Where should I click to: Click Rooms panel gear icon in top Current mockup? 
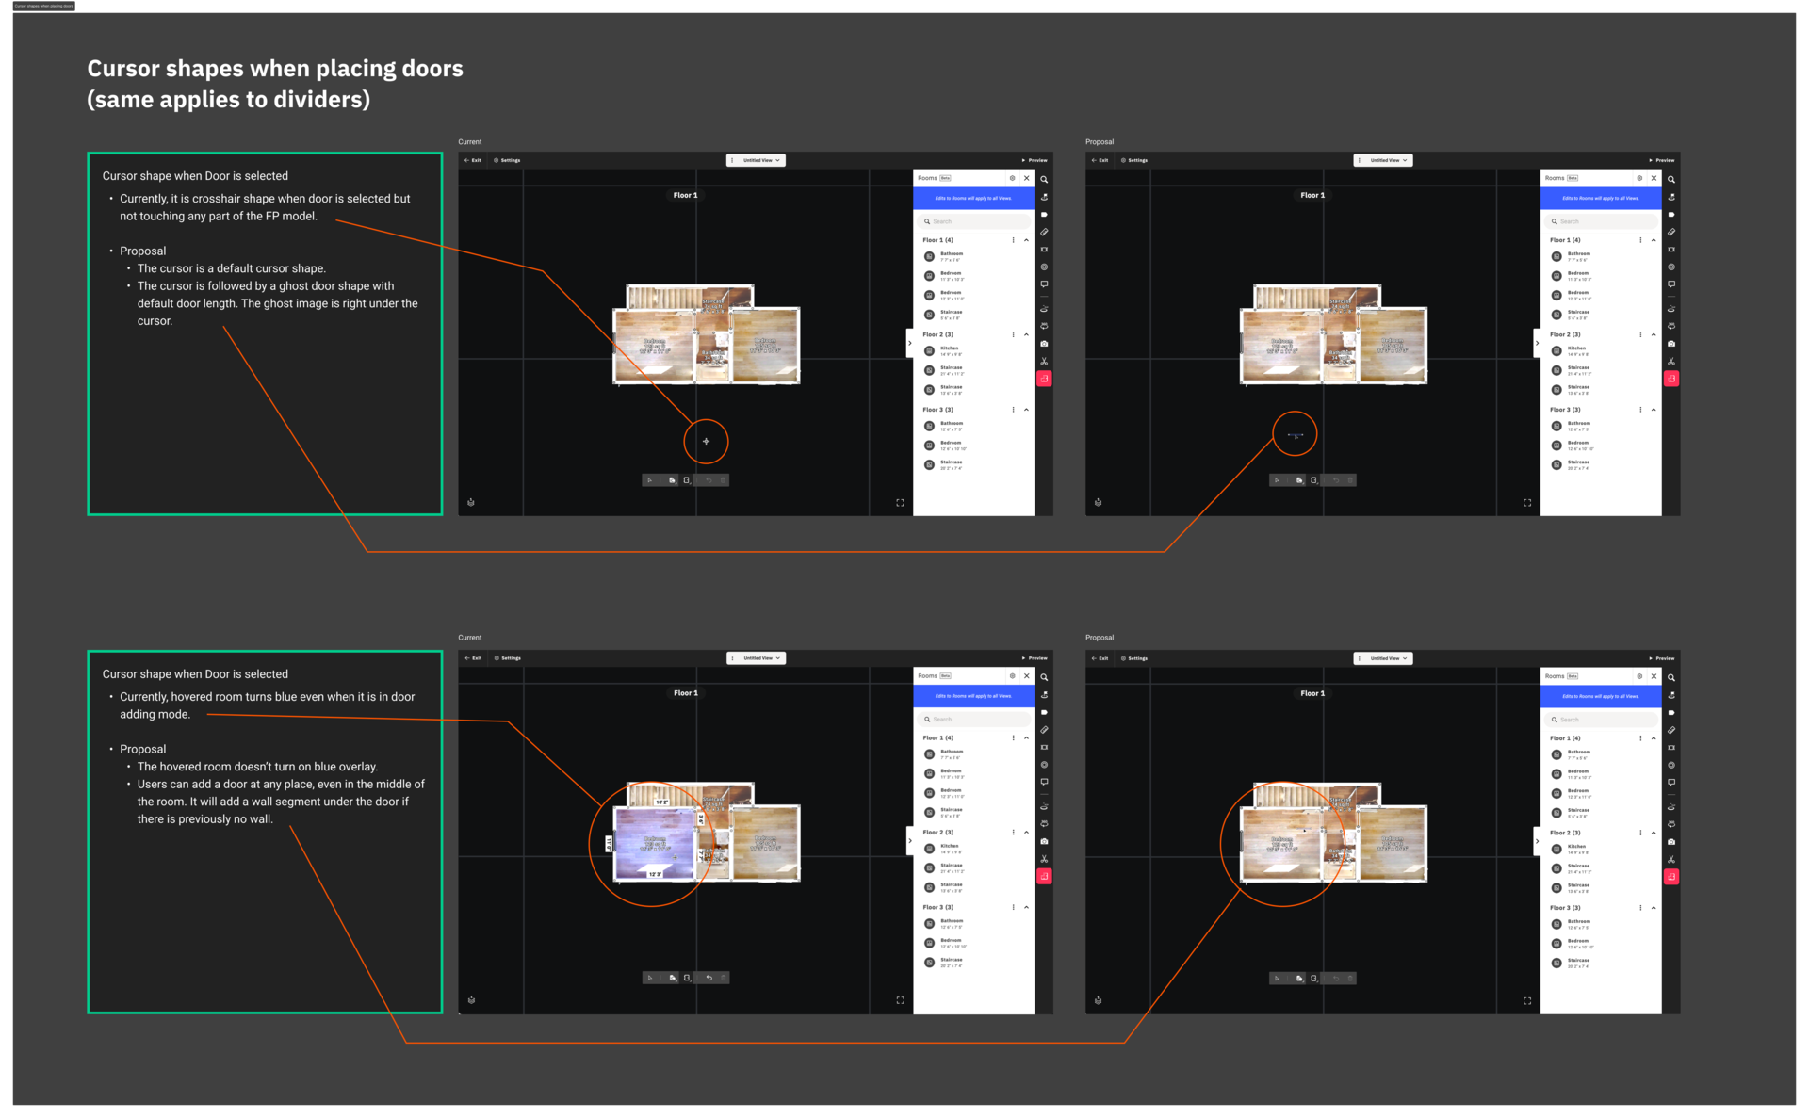(x=1013, y=178)
